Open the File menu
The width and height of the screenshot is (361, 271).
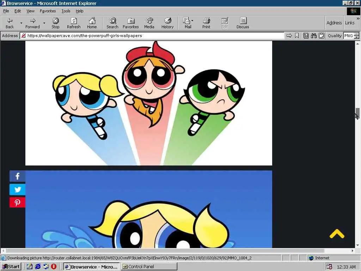[x=6, y=11]
